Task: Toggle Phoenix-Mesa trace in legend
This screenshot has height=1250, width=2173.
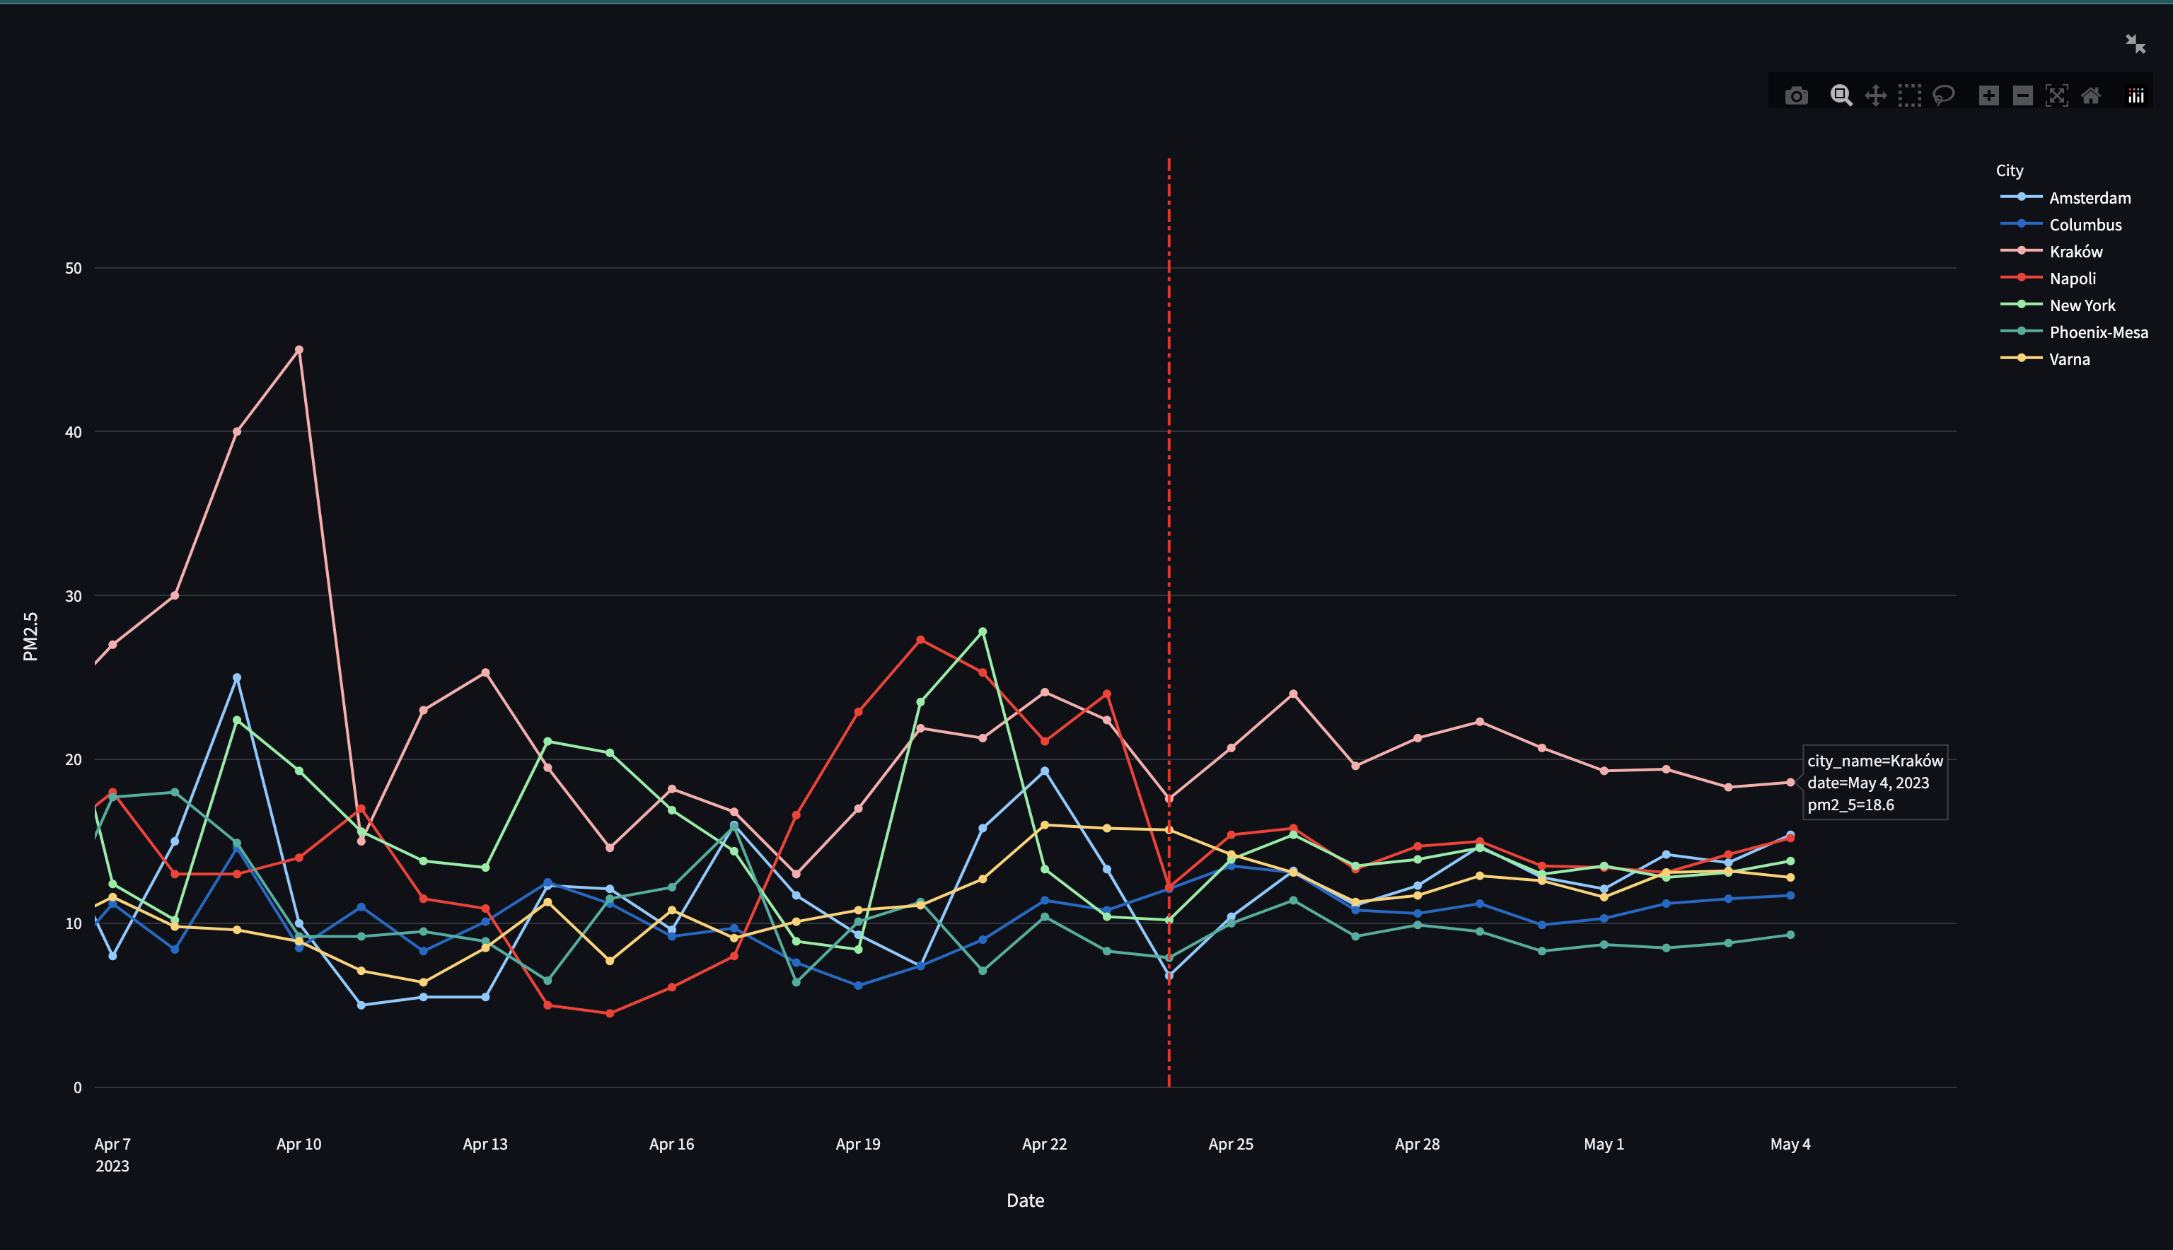Action: pyautogui.click(x=2074, y=332)
